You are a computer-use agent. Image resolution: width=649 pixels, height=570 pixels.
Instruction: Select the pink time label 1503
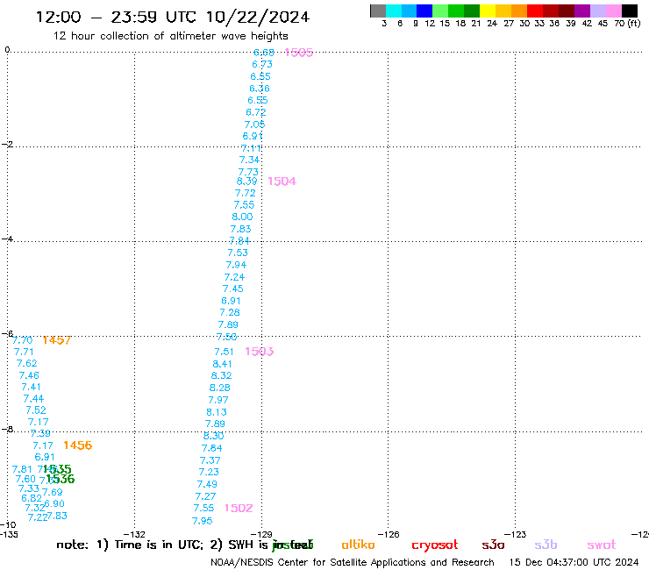(x=260, y=352)
